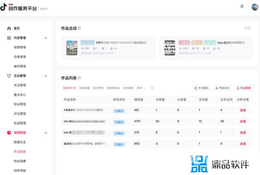Select 作品数据 in sidebar
The image size is (260, 175).
coord(20,151)
